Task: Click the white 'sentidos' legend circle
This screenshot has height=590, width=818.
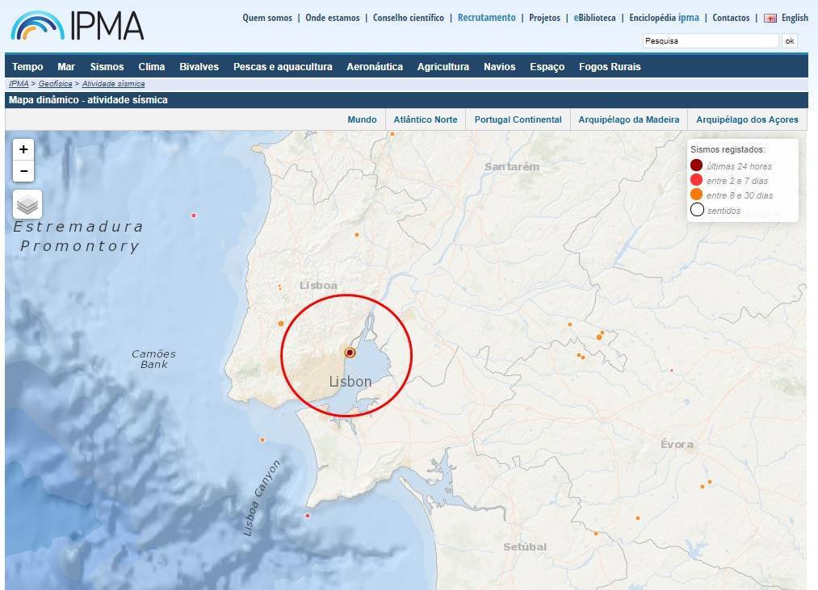Action: click(696, 211)
